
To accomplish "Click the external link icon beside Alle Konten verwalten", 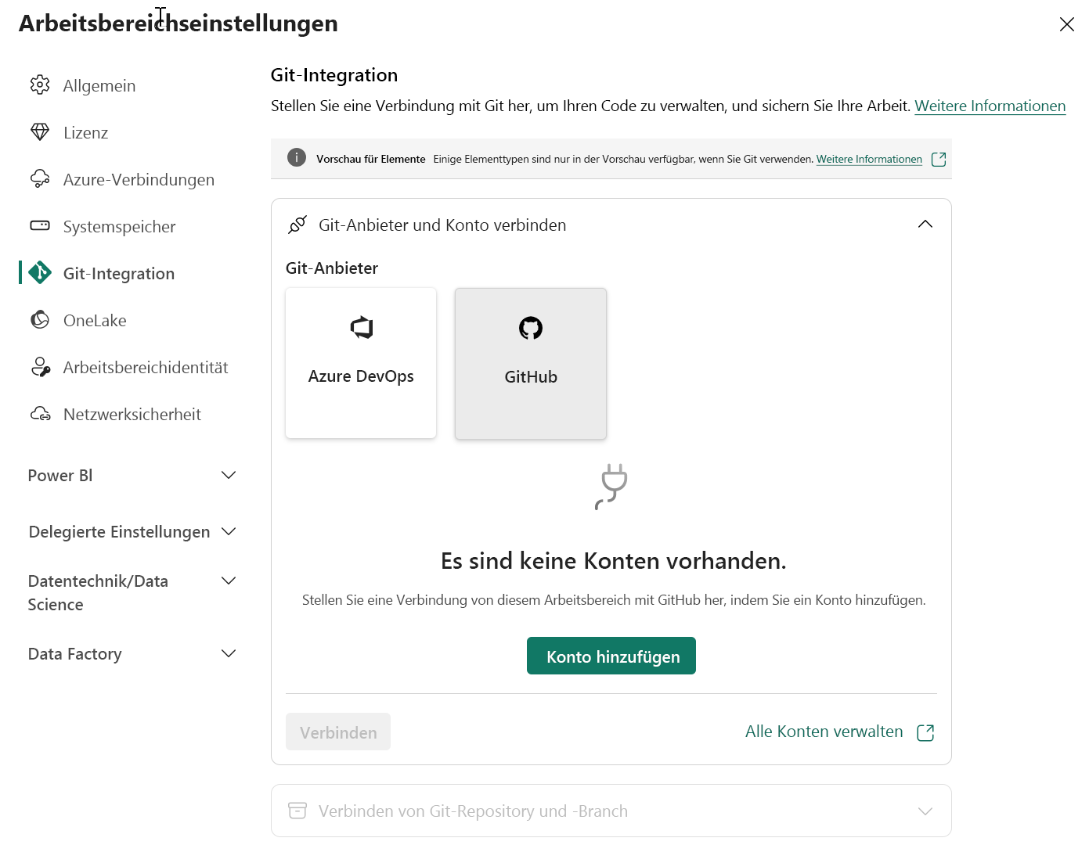I will 925,732.
